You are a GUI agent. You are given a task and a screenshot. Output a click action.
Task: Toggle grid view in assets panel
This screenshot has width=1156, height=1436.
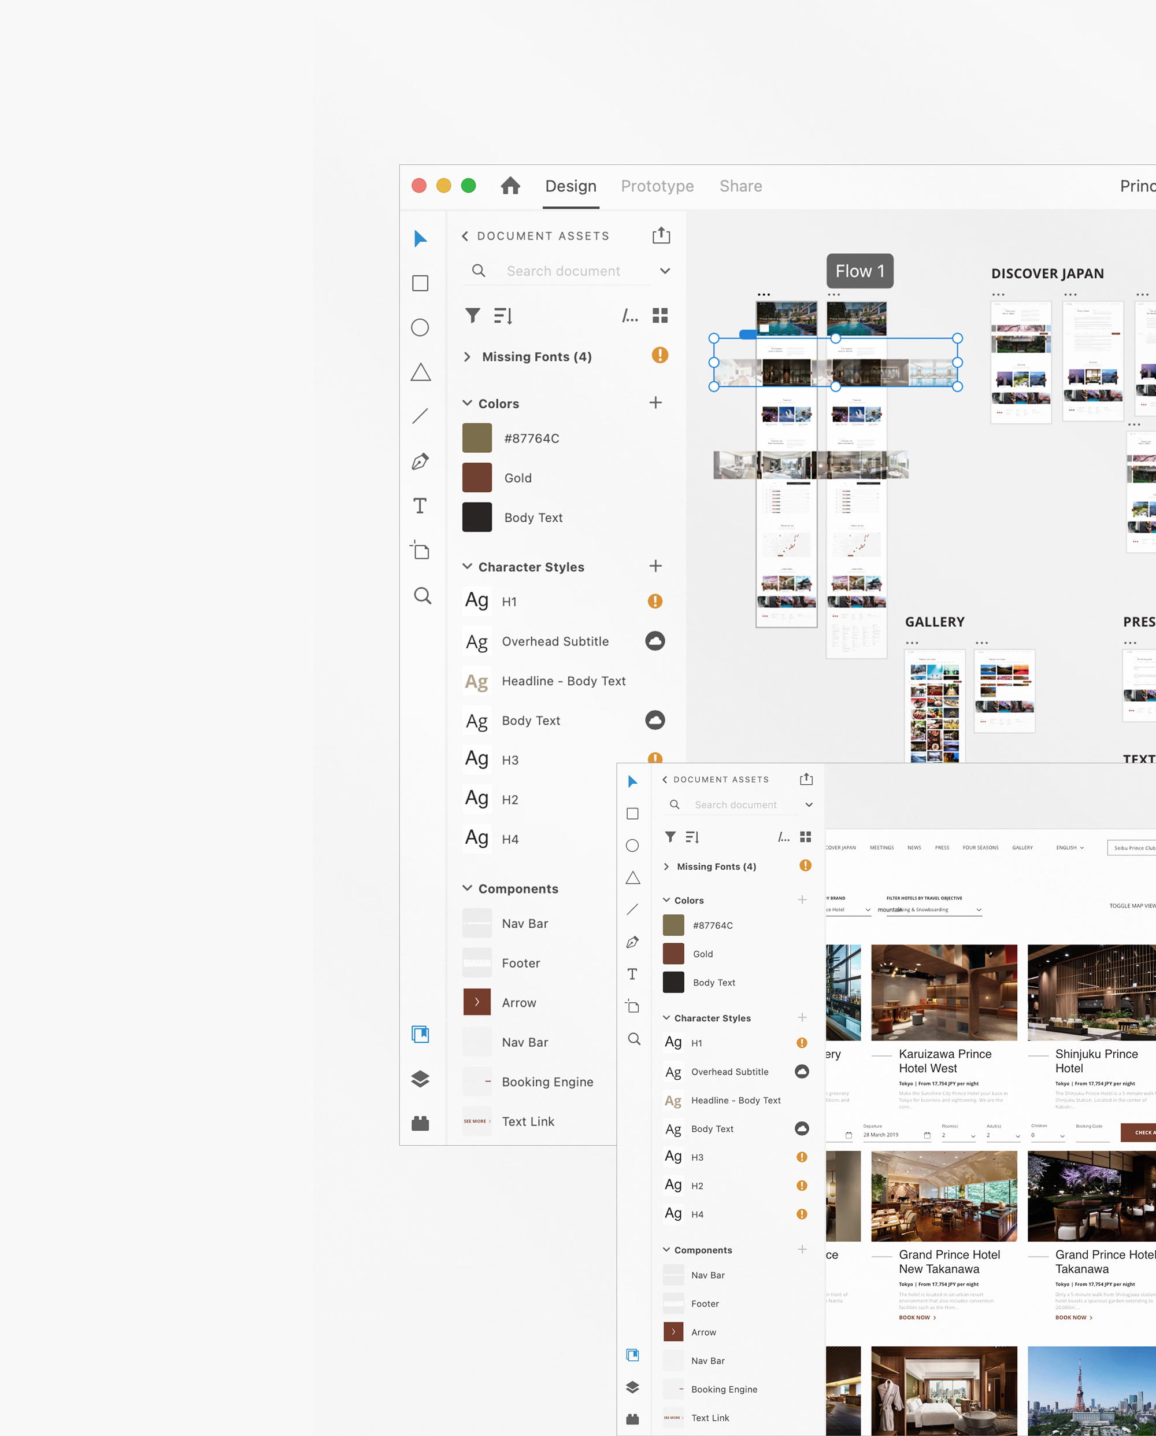coord(660,315)
